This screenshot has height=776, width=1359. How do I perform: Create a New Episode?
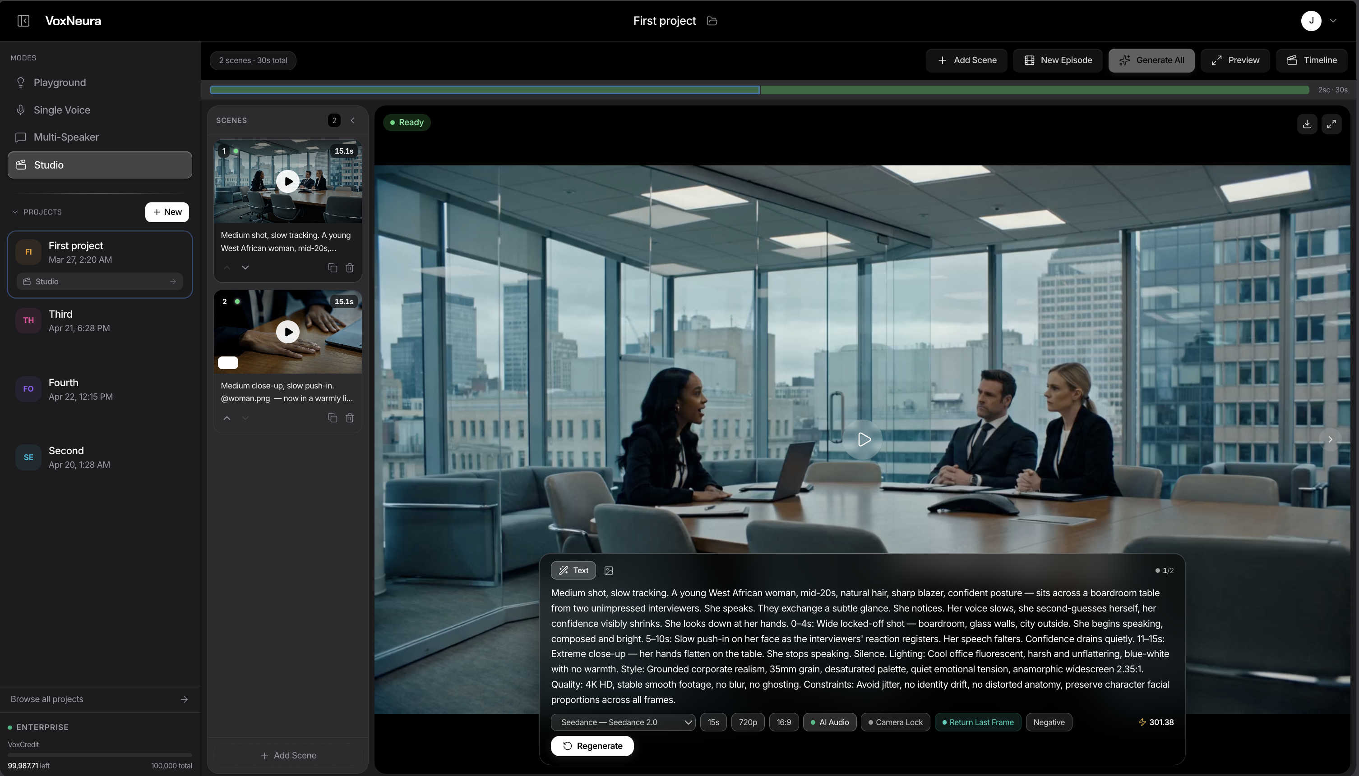1058,60
